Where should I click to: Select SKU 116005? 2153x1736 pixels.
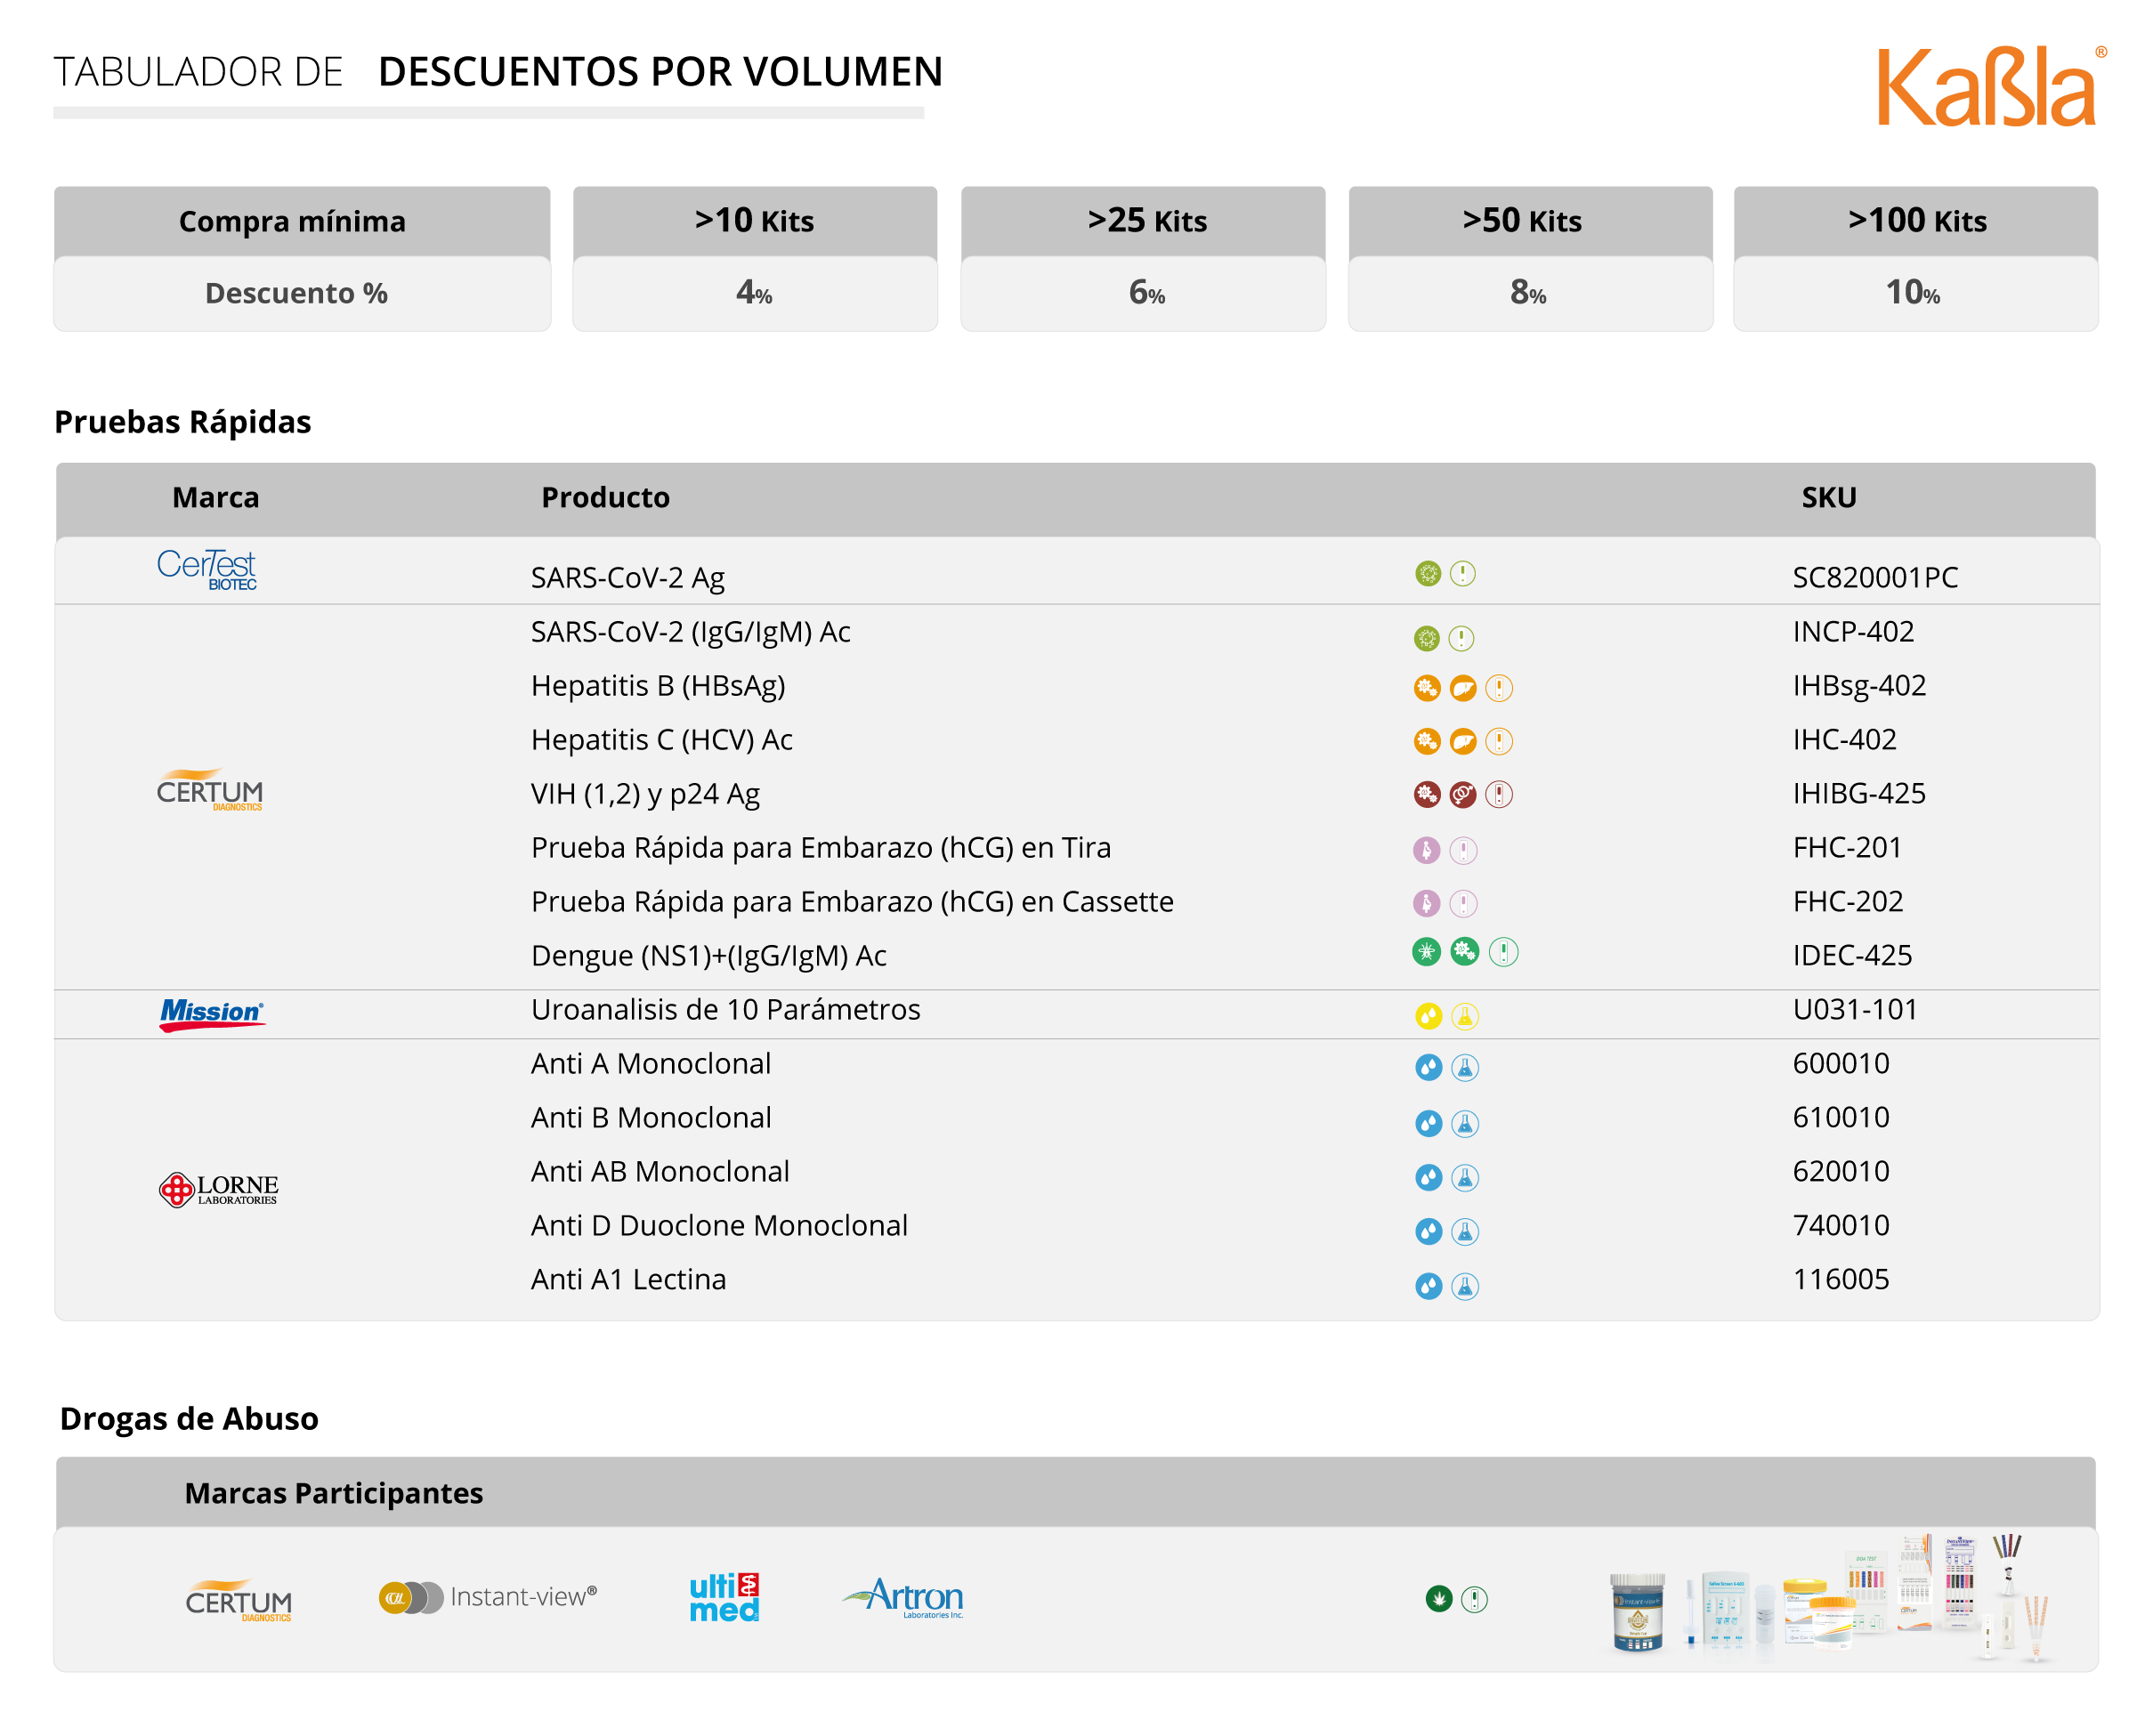click(1841, 1280)
